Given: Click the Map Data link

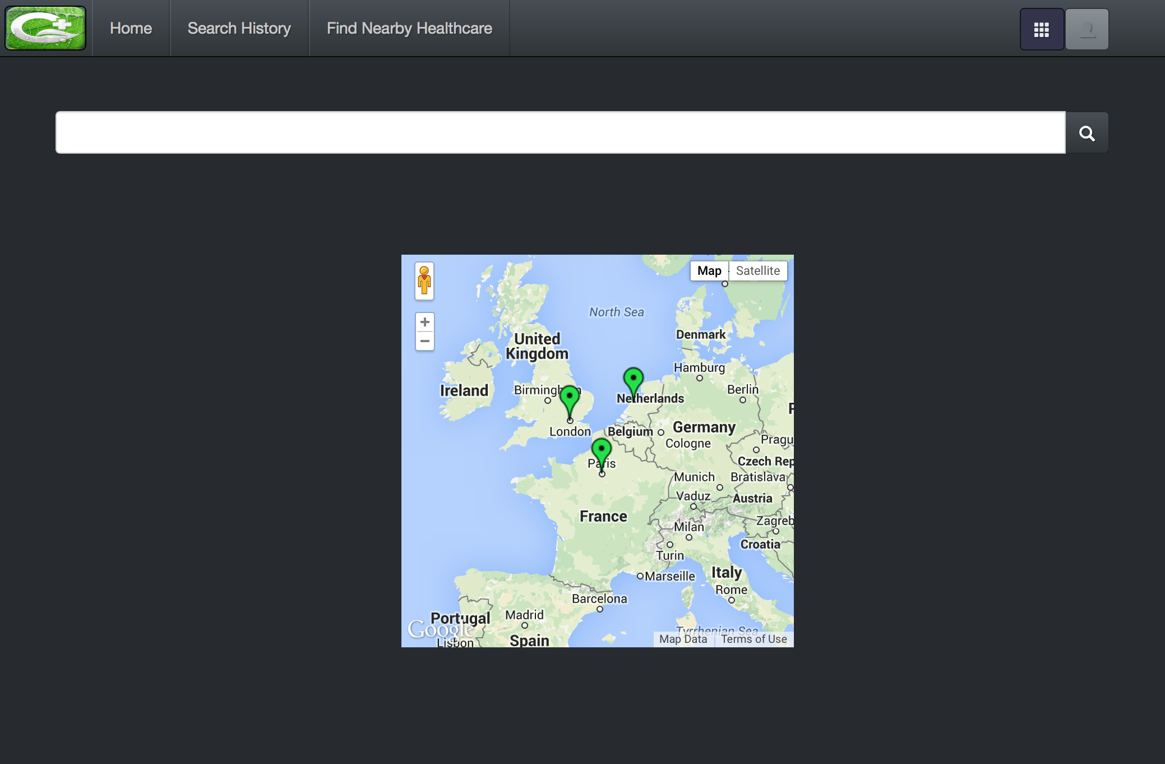Looking at the screenshot, I should coord(683,639).
